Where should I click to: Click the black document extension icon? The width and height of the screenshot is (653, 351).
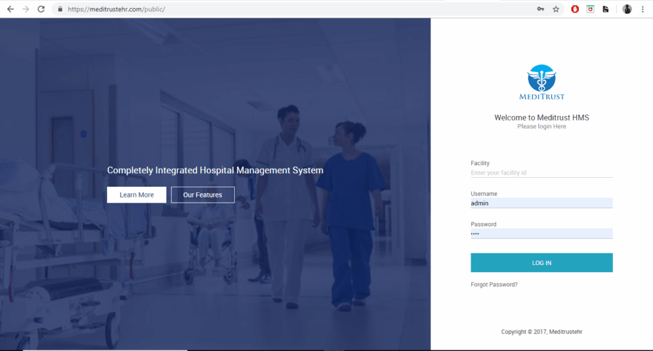coord(606,9)
